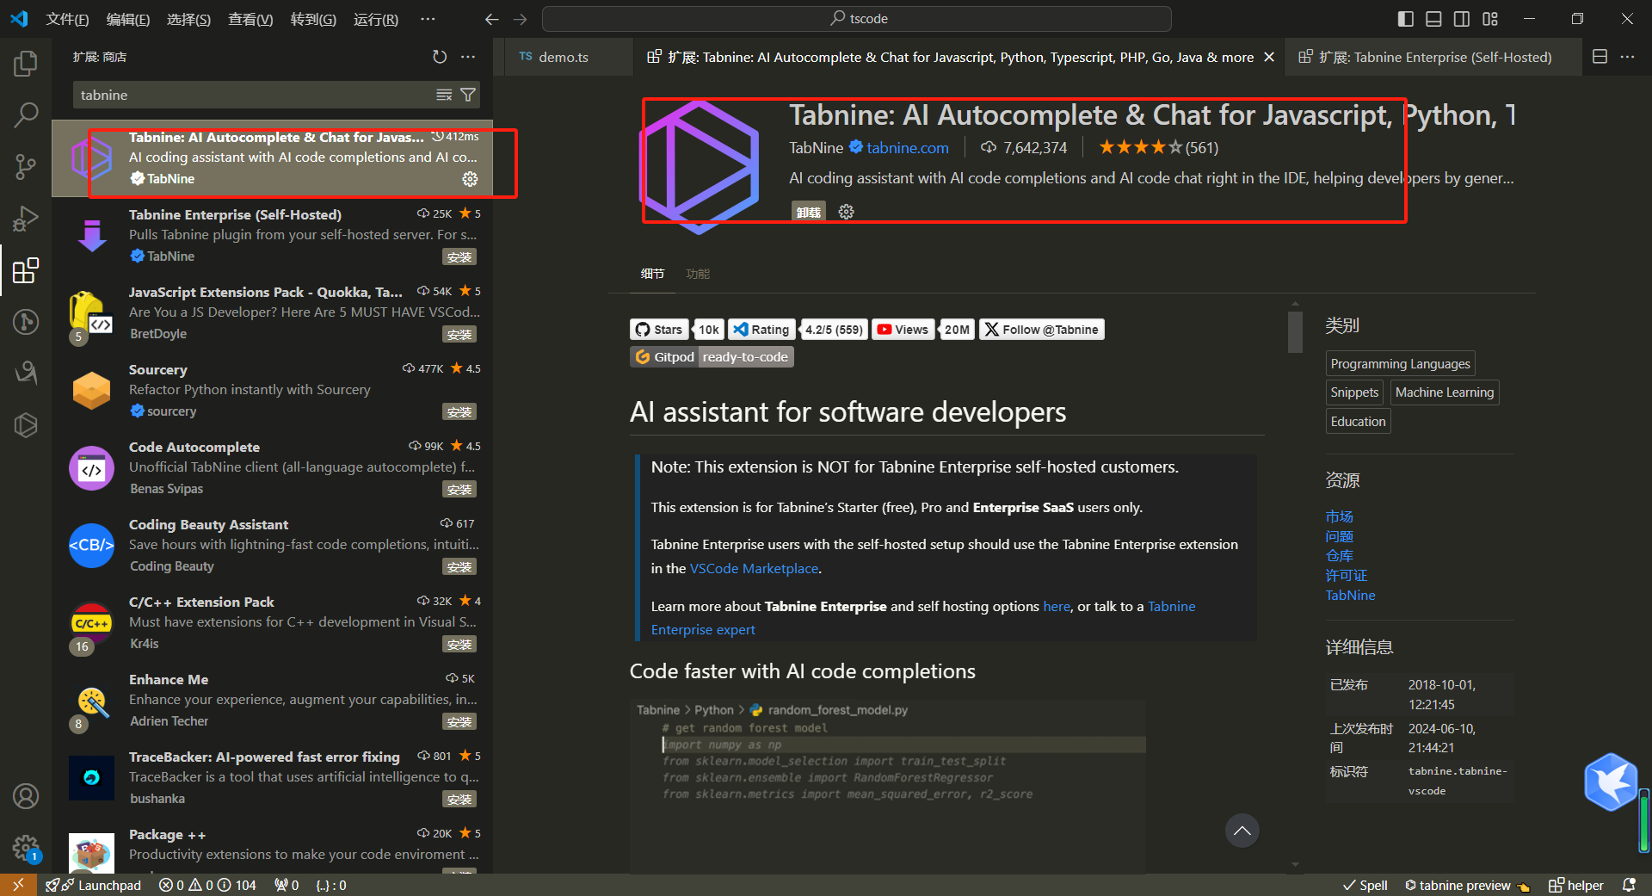Select Machine Learning category tag
1652x896 pixels.
pos(1445,392)
